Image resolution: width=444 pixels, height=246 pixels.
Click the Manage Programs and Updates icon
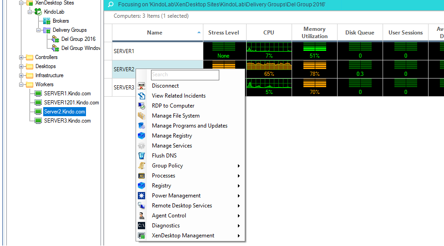[141, 126]
